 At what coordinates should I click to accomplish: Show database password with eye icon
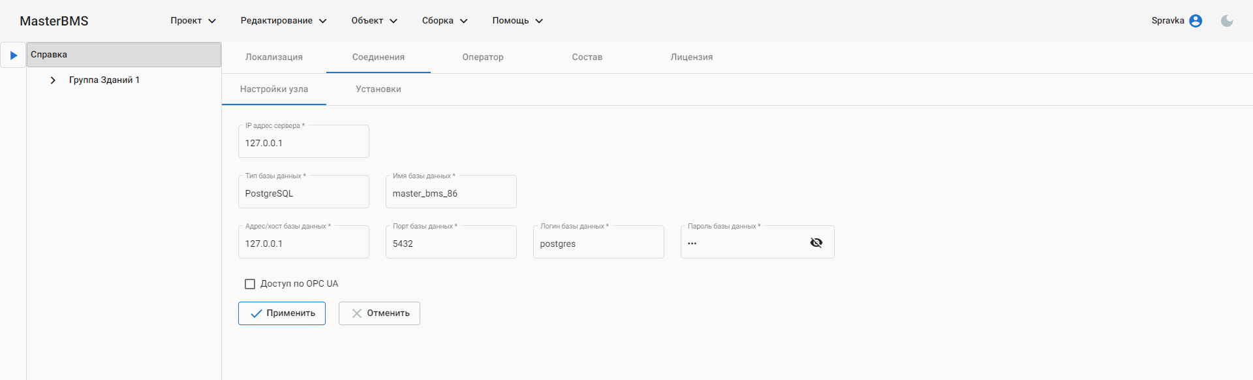click(816, 243)
